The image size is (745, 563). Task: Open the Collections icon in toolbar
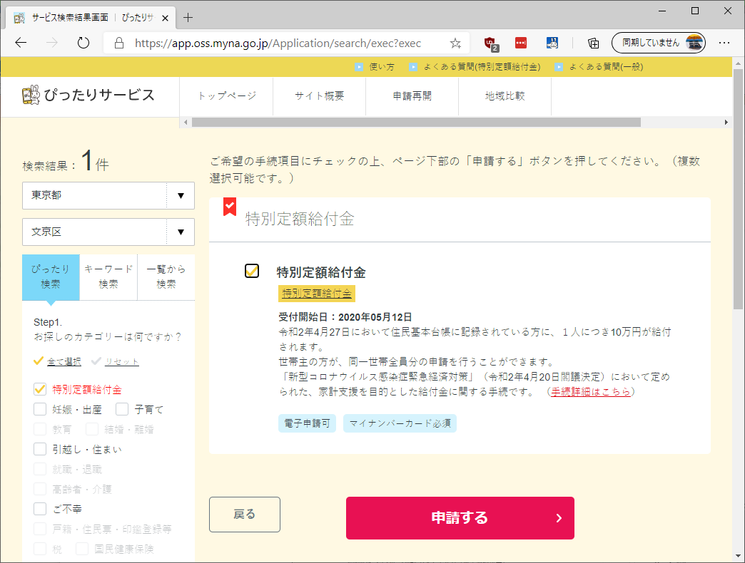(593, 43)
